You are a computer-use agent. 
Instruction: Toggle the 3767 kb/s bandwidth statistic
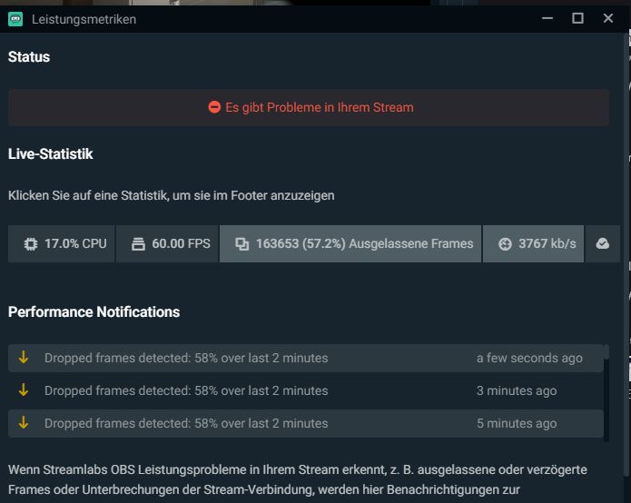click(x=534, y=243)
